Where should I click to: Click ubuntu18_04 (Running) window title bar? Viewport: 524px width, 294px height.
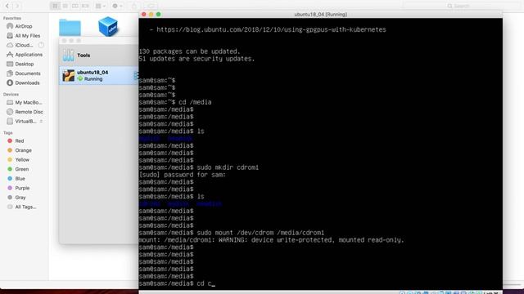320,15
